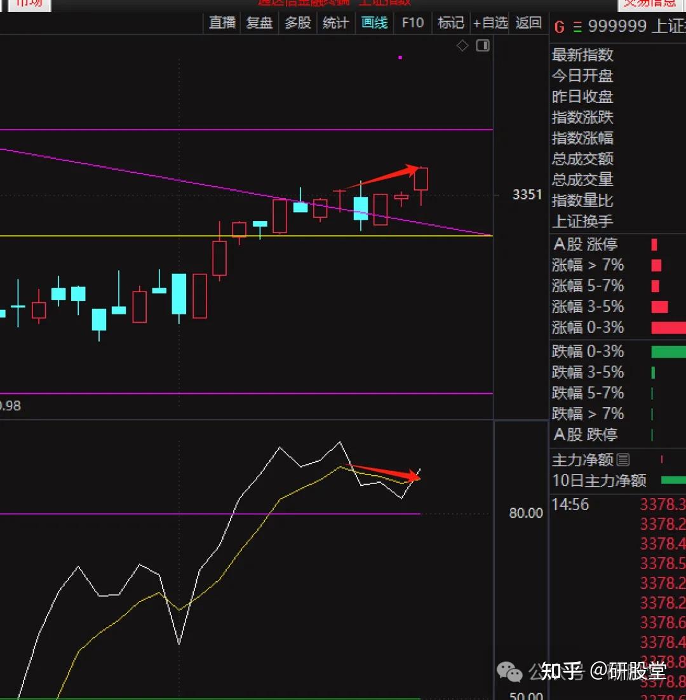Toggle the 画线 drawing tool
The width and height of the screenshot is (686, 700).
[374, 23]
